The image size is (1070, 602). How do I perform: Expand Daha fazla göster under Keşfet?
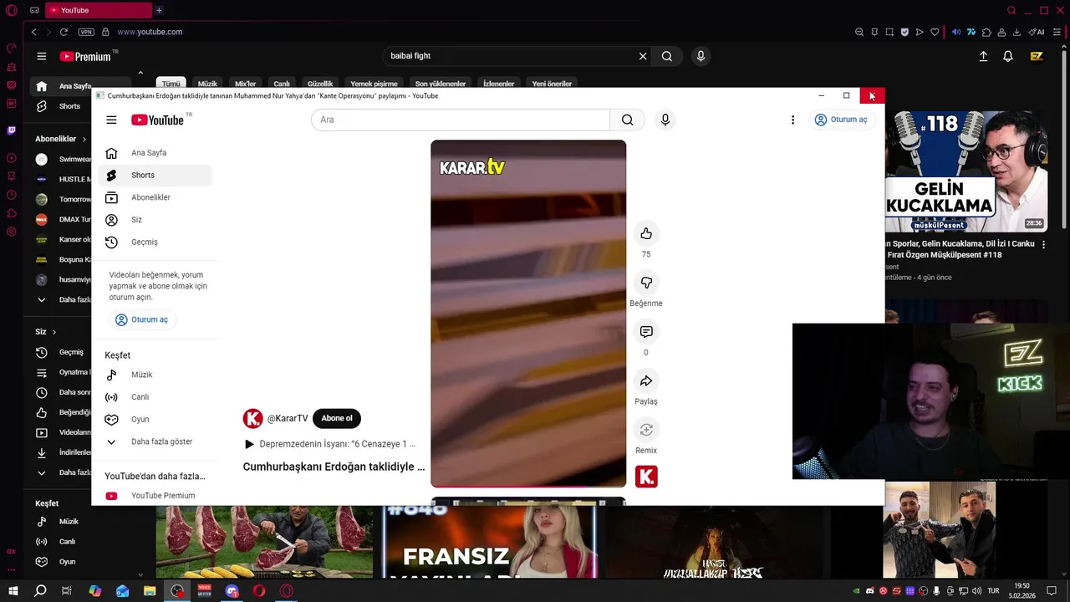(155, 441)
